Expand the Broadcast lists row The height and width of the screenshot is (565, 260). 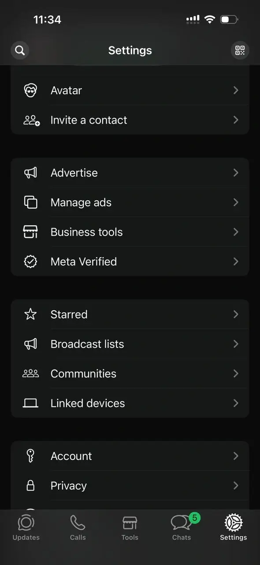[130, 344]
